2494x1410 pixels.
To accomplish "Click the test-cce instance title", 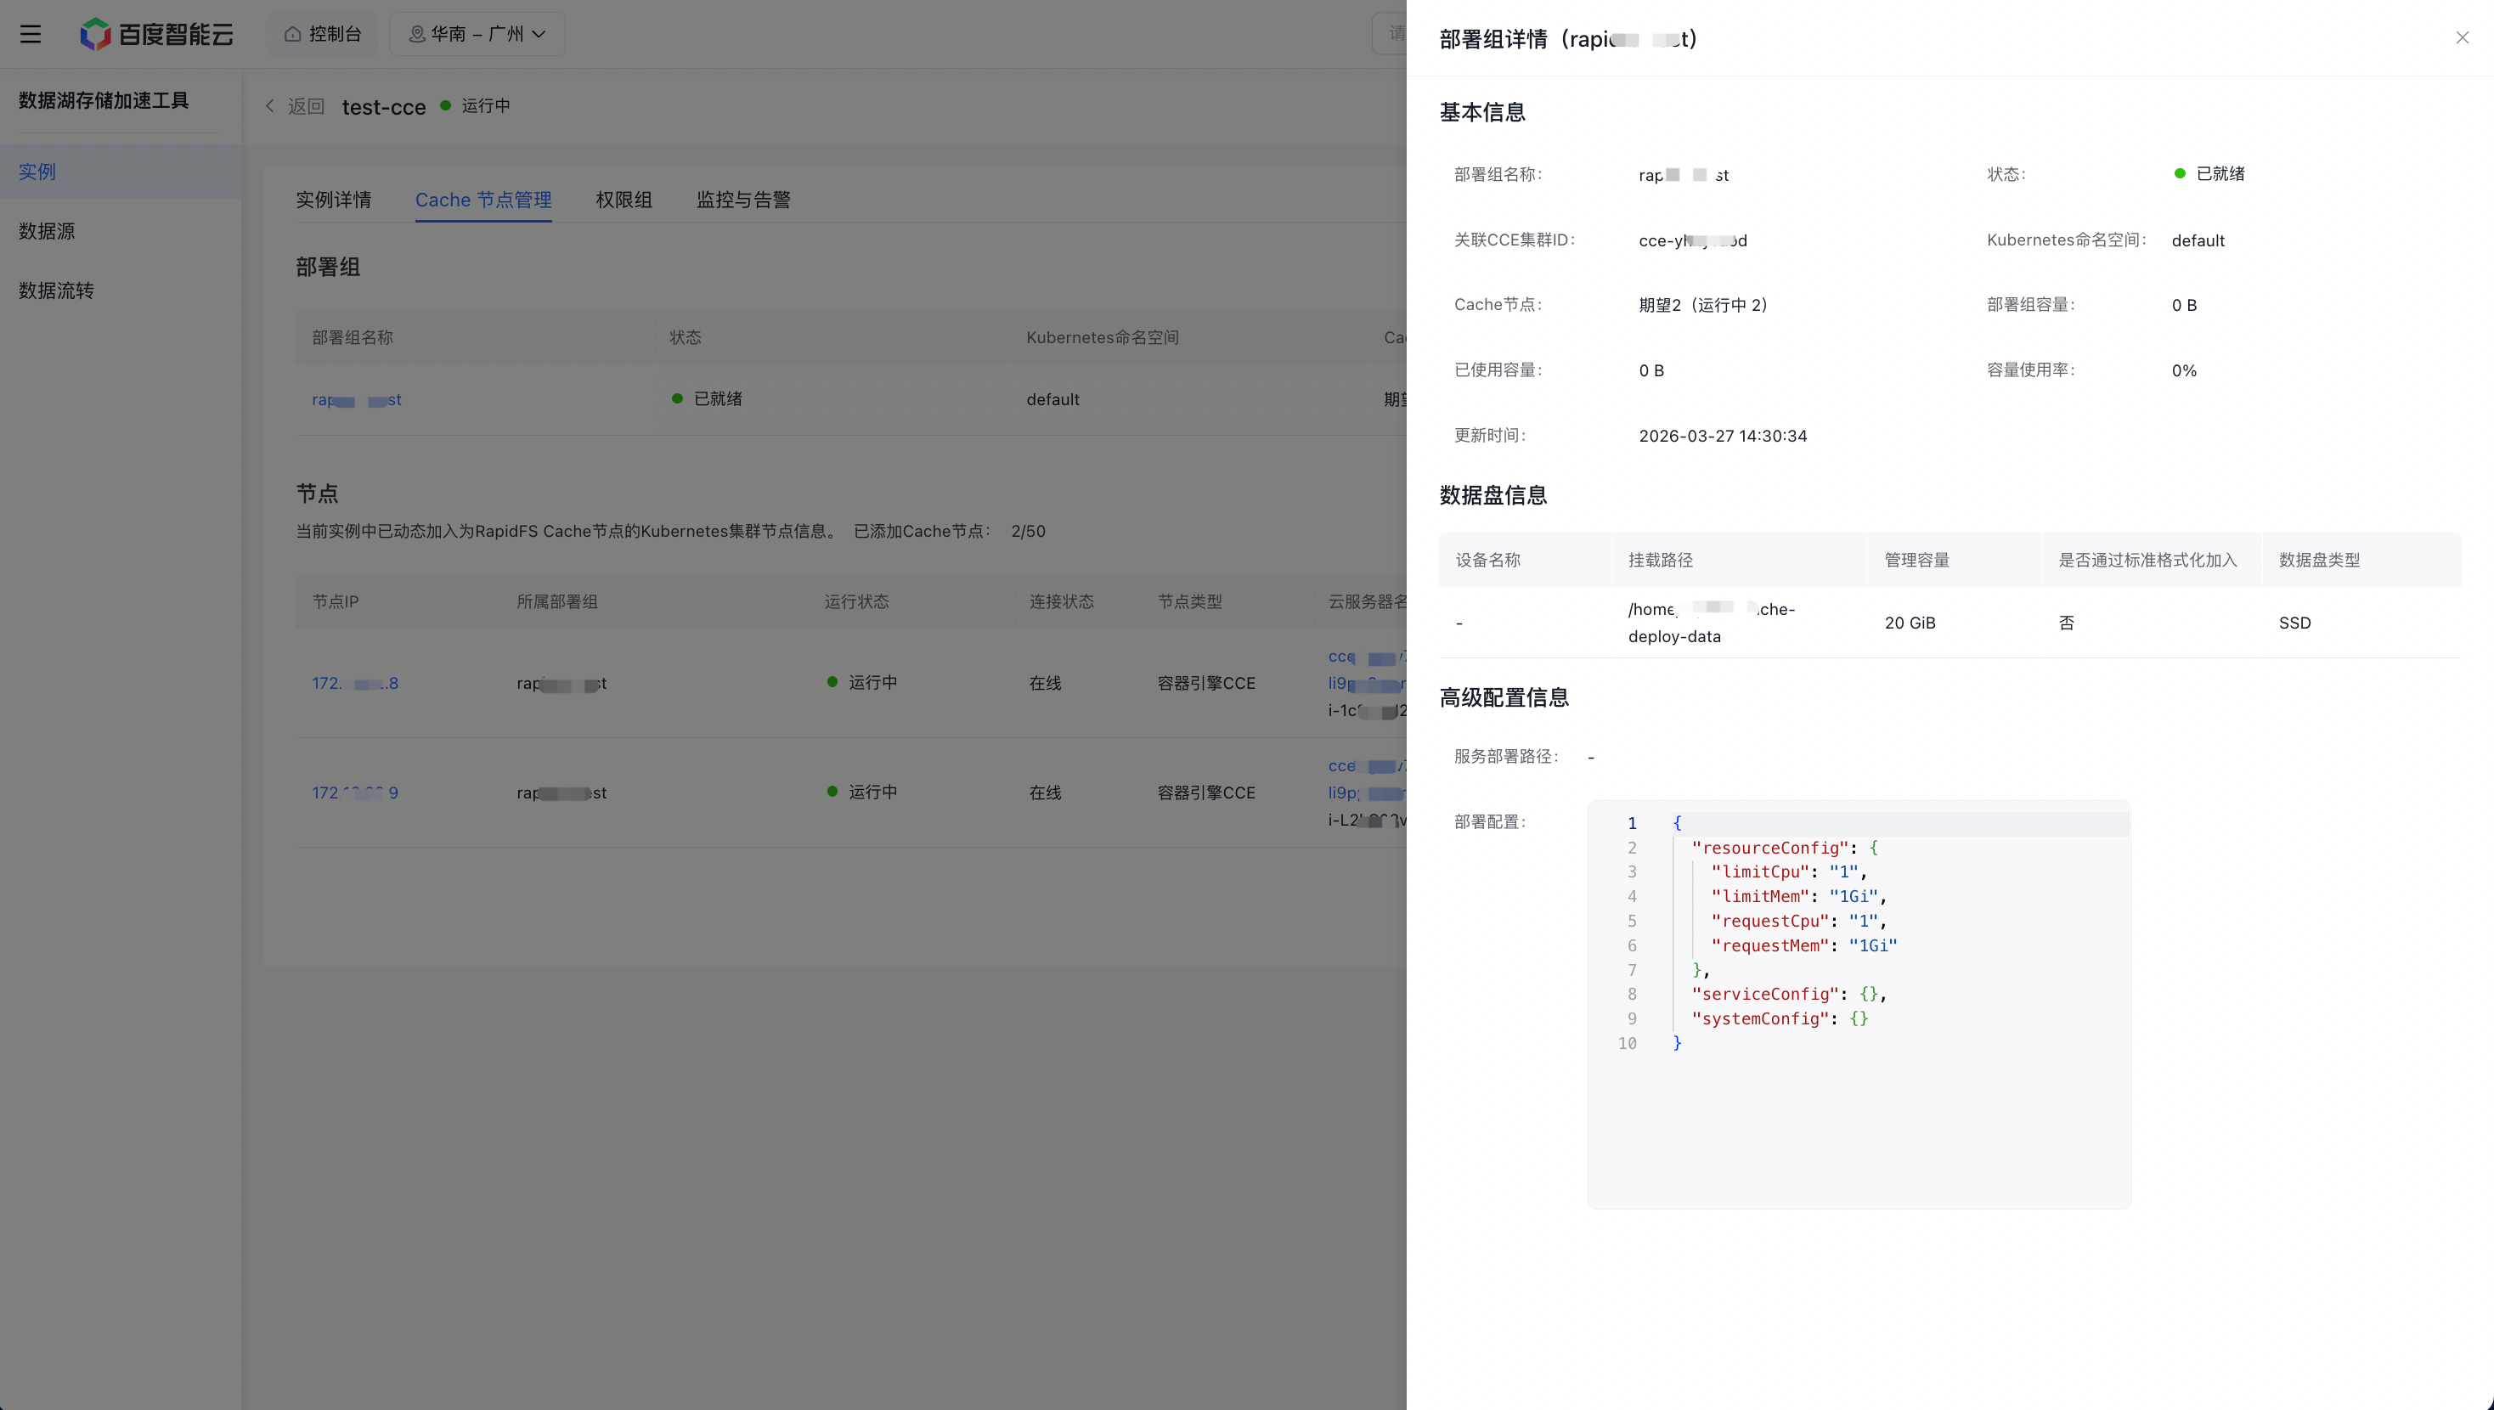I will (x=383, y=106).
